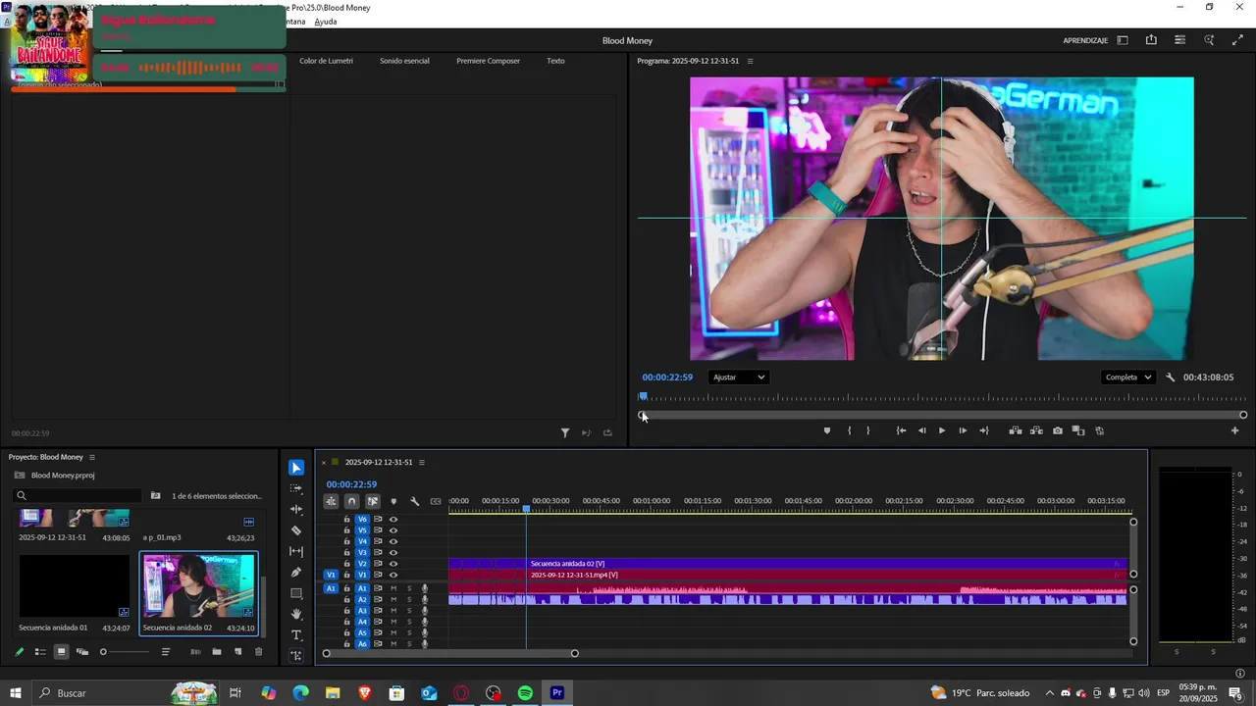Switch to Texto tab
Image resolution: width=1256 pixels, height=706 pixels.
pos(555,61)
